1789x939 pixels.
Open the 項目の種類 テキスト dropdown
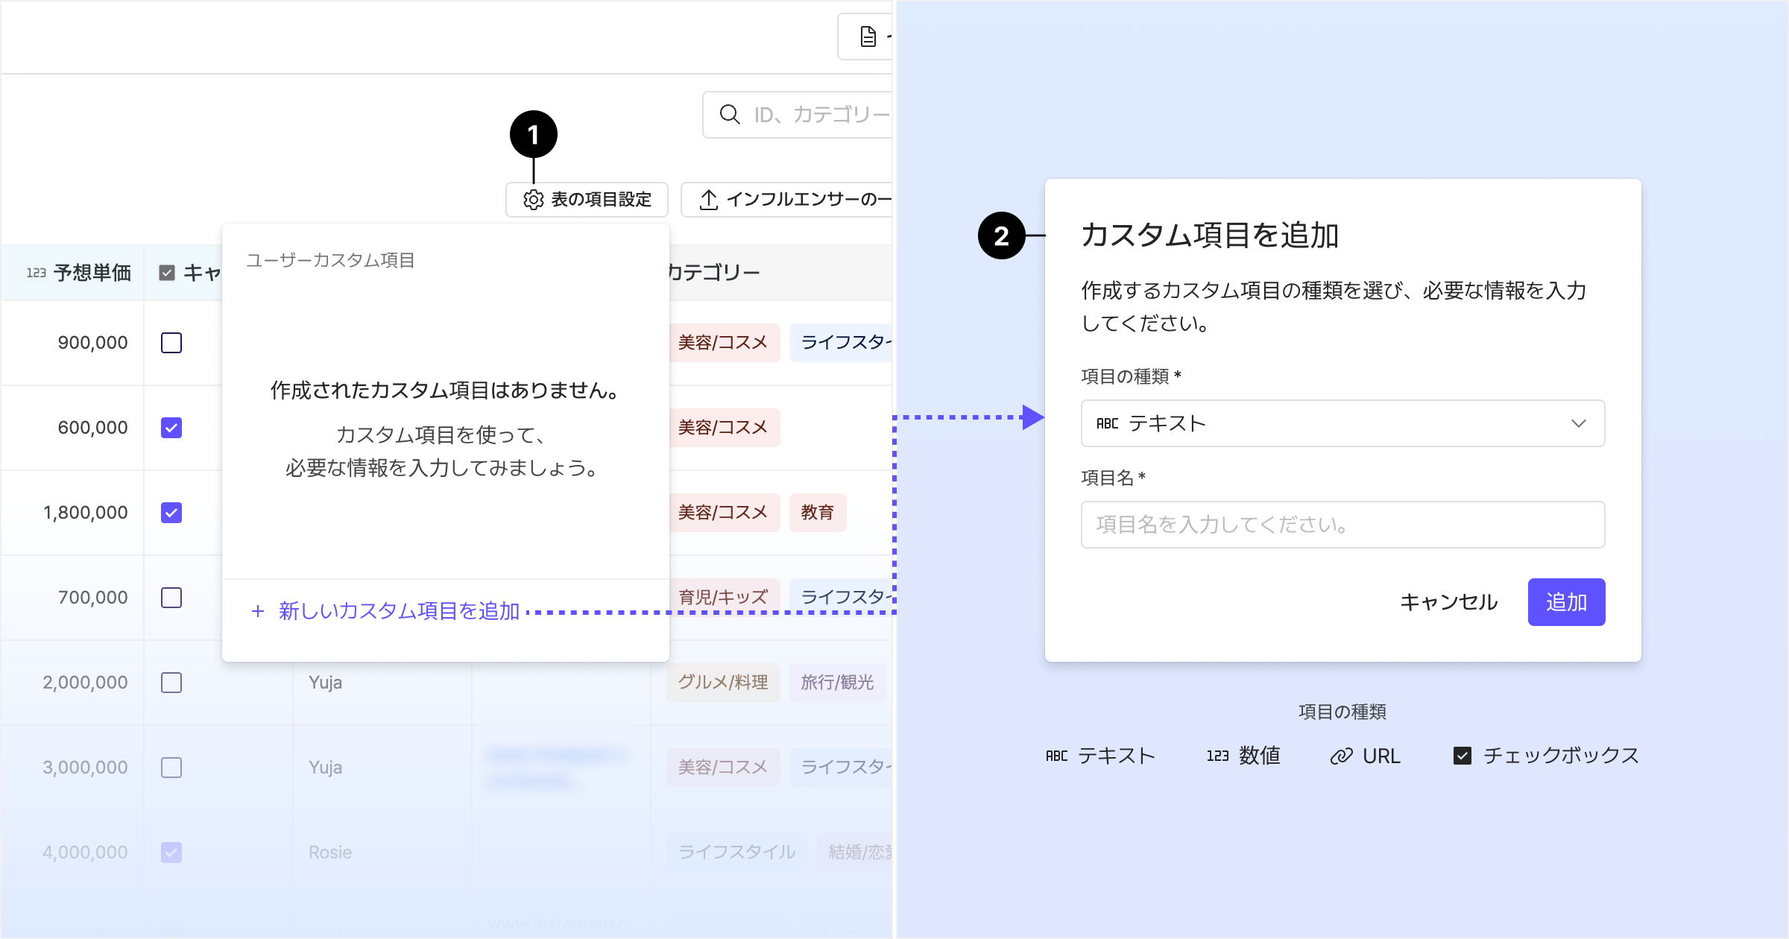pos(1342,423)
